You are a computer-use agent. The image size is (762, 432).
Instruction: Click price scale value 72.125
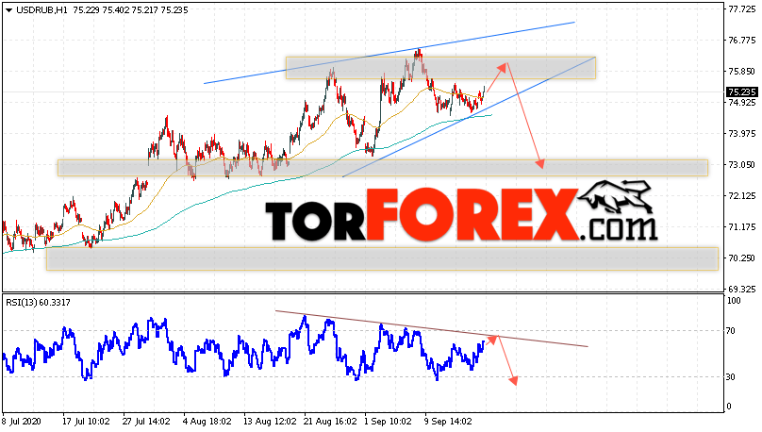(x=741, y=196)
